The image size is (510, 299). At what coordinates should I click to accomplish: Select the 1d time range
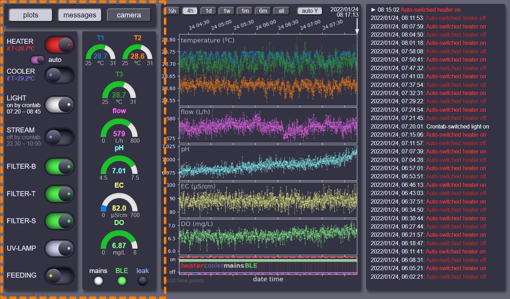tap(208, 11)
